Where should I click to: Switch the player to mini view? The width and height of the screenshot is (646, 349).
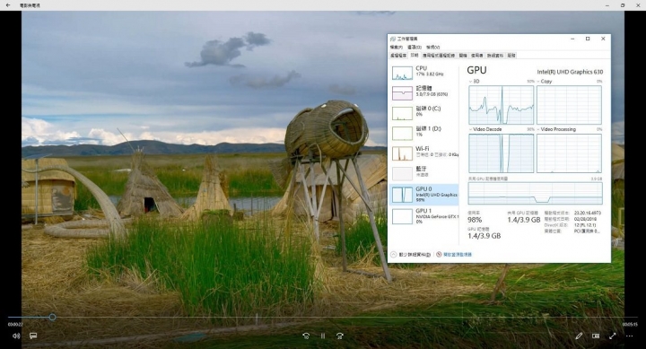[x=596, y=336]
